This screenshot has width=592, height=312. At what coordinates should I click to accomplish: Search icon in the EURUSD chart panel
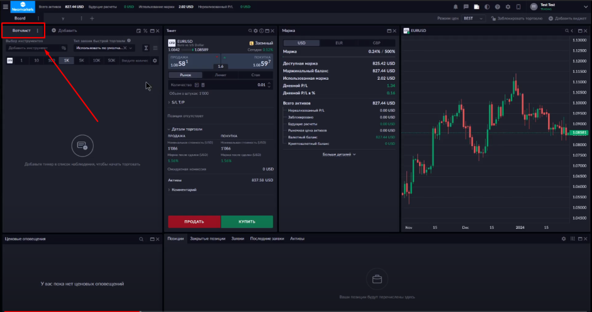tap(567, 31)
